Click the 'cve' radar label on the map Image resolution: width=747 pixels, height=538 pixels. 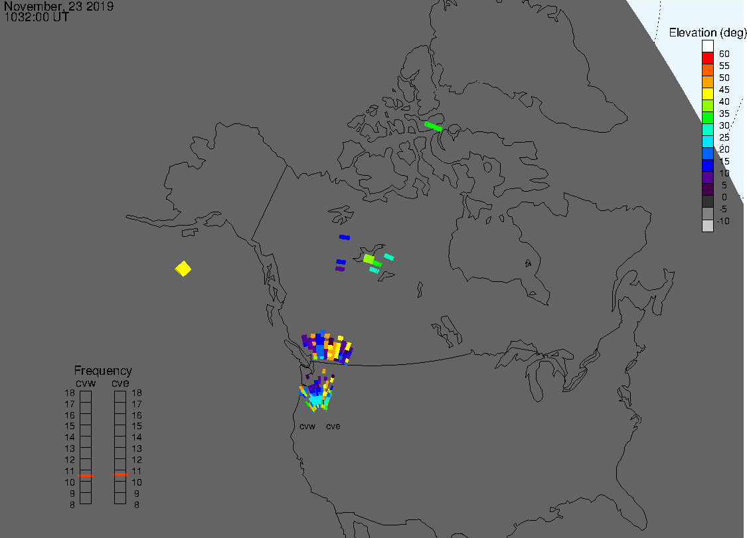click(333, 426)
